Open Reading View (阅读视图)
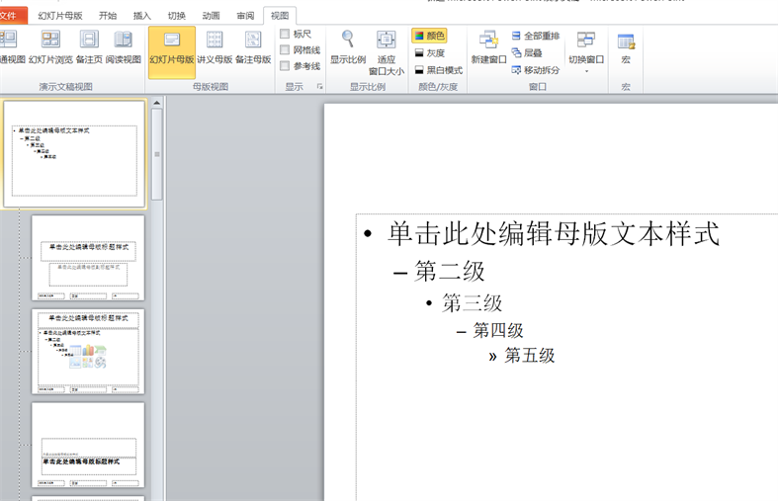This screenshot has width=778, height=501. [124, 47]
